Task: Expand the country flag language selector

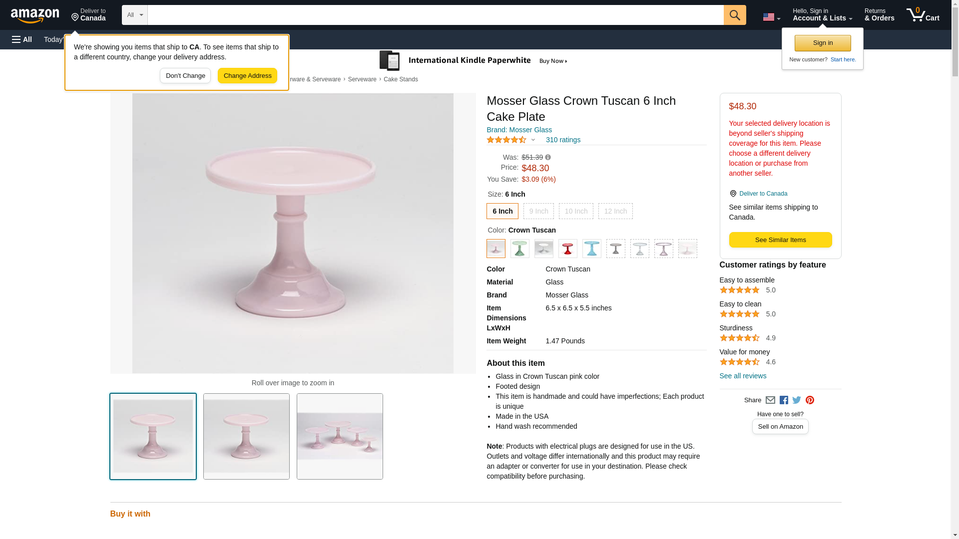Action: pos(771,17)
